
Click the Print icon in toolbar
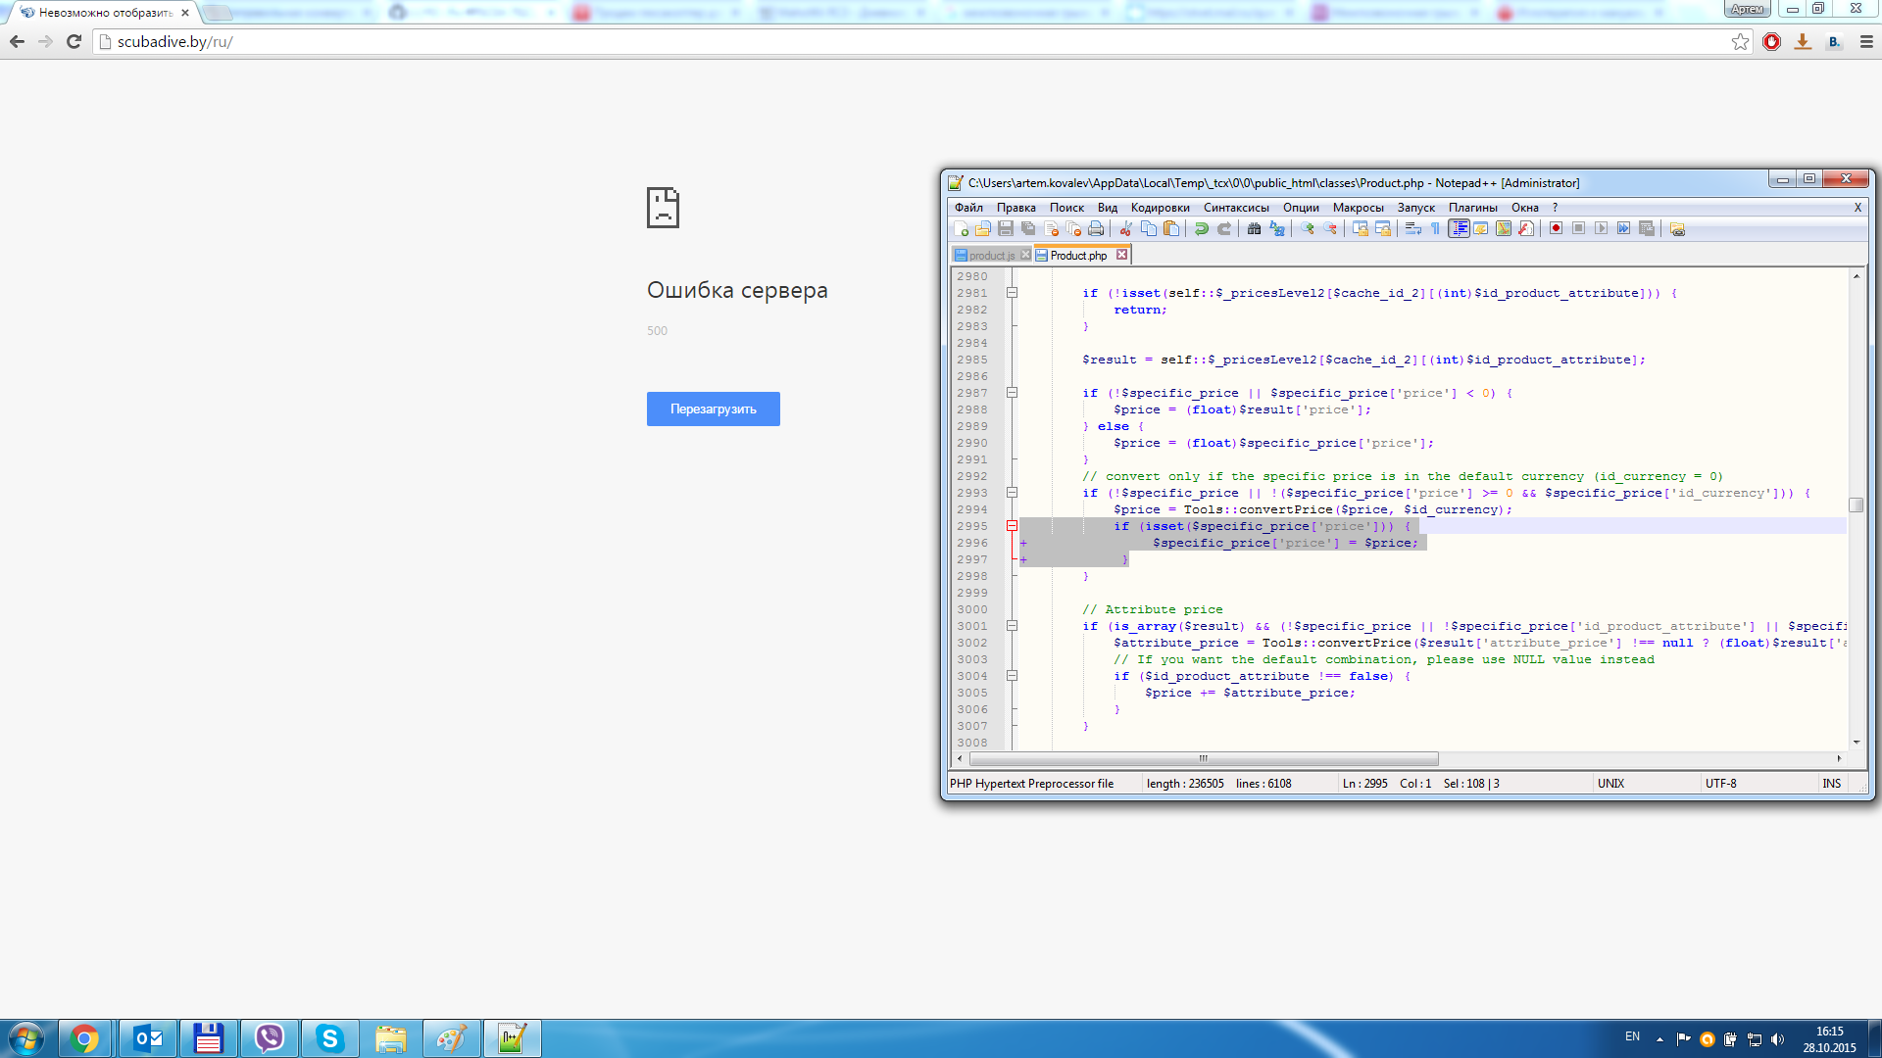1096,228
